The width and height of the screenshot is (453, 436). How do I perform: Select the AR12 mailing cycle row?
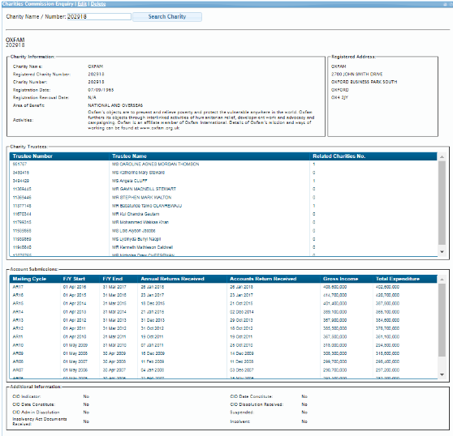223,328
